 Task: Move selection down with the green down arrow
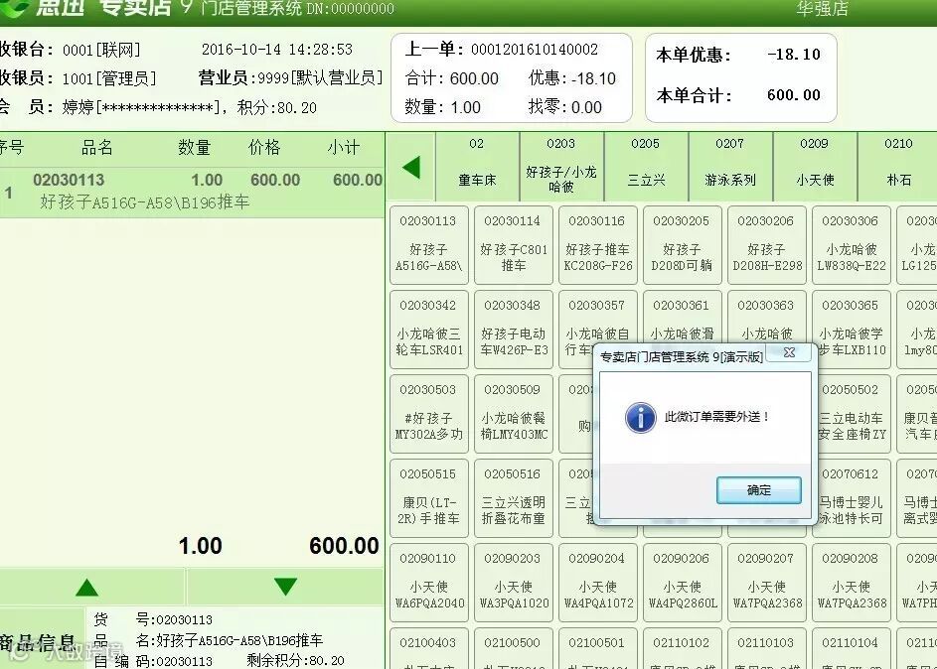[x=285, y=587]
